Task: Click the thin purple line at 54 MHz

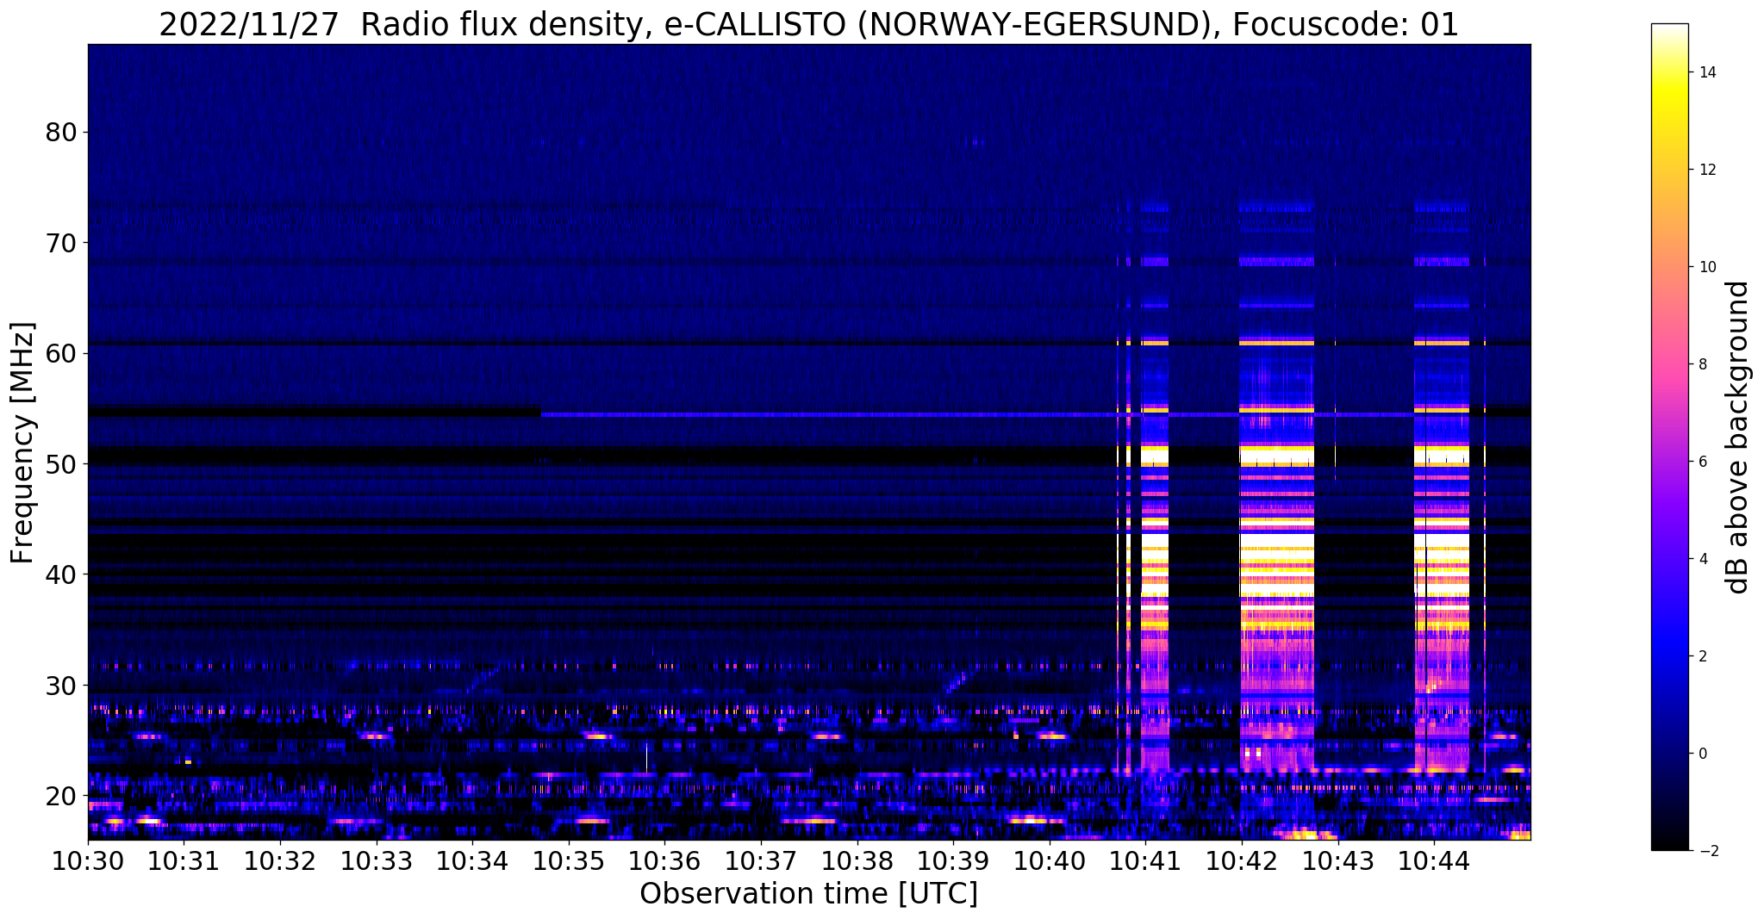Action: pyautogui.click(x=977, y=414)
